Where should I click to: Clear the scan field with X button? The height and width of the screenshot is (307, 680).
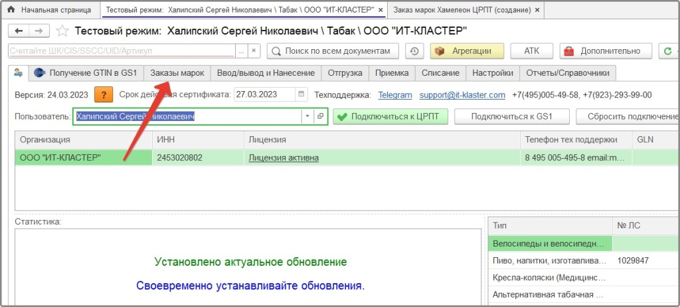coord(254,51)
